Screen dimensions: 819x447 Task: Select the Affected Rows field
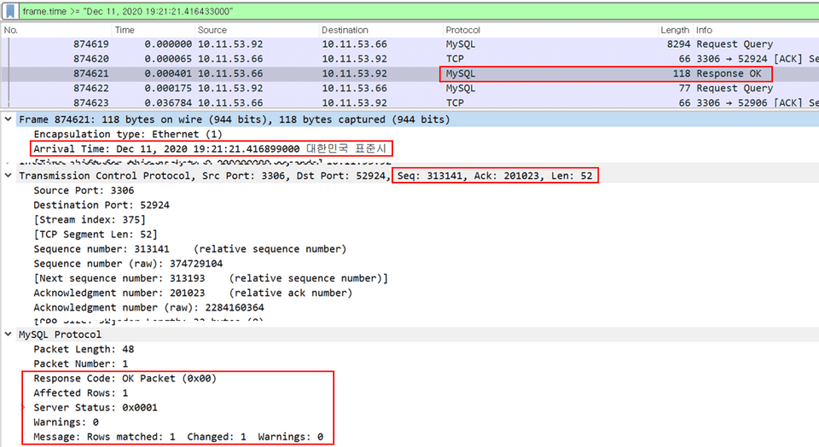[x=80, y=393]
